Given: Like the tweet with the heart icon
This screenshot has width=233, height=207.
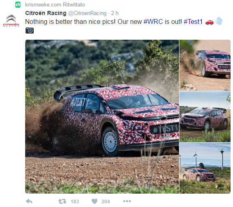Looking at the screenshot, I should coord(95,201).
